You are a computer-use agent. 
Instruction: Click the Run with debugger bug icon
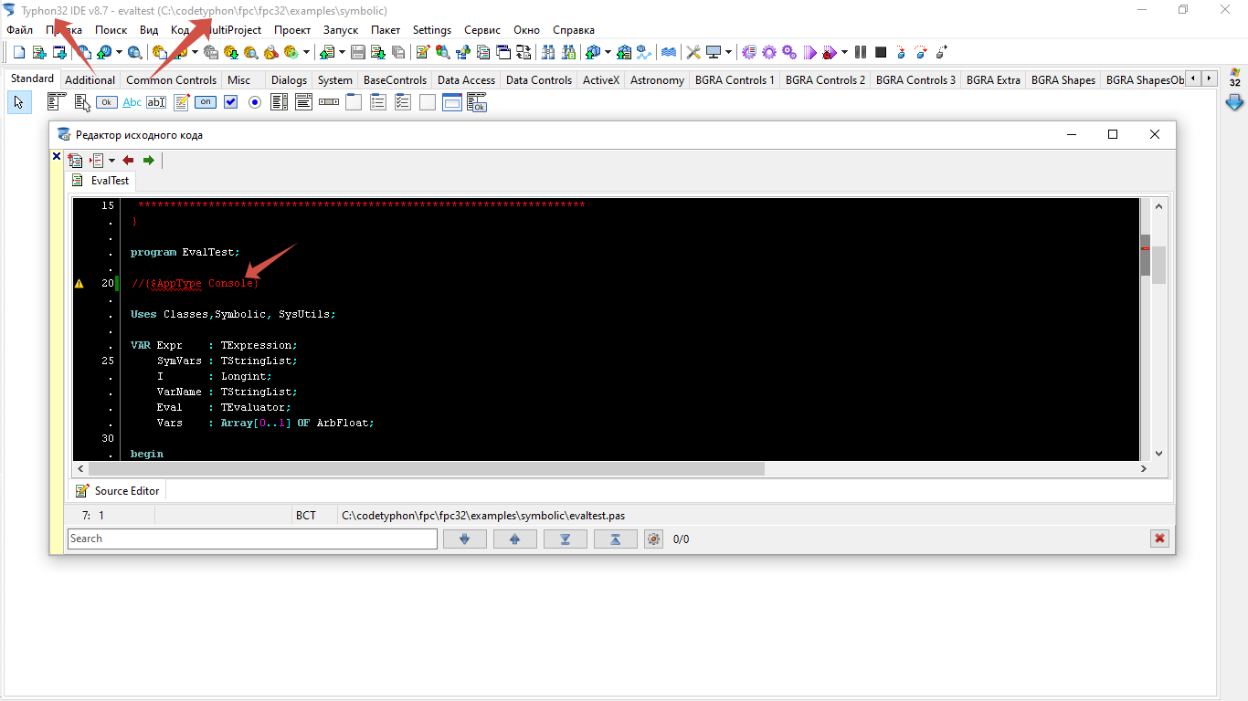click(x=829, y=52)
